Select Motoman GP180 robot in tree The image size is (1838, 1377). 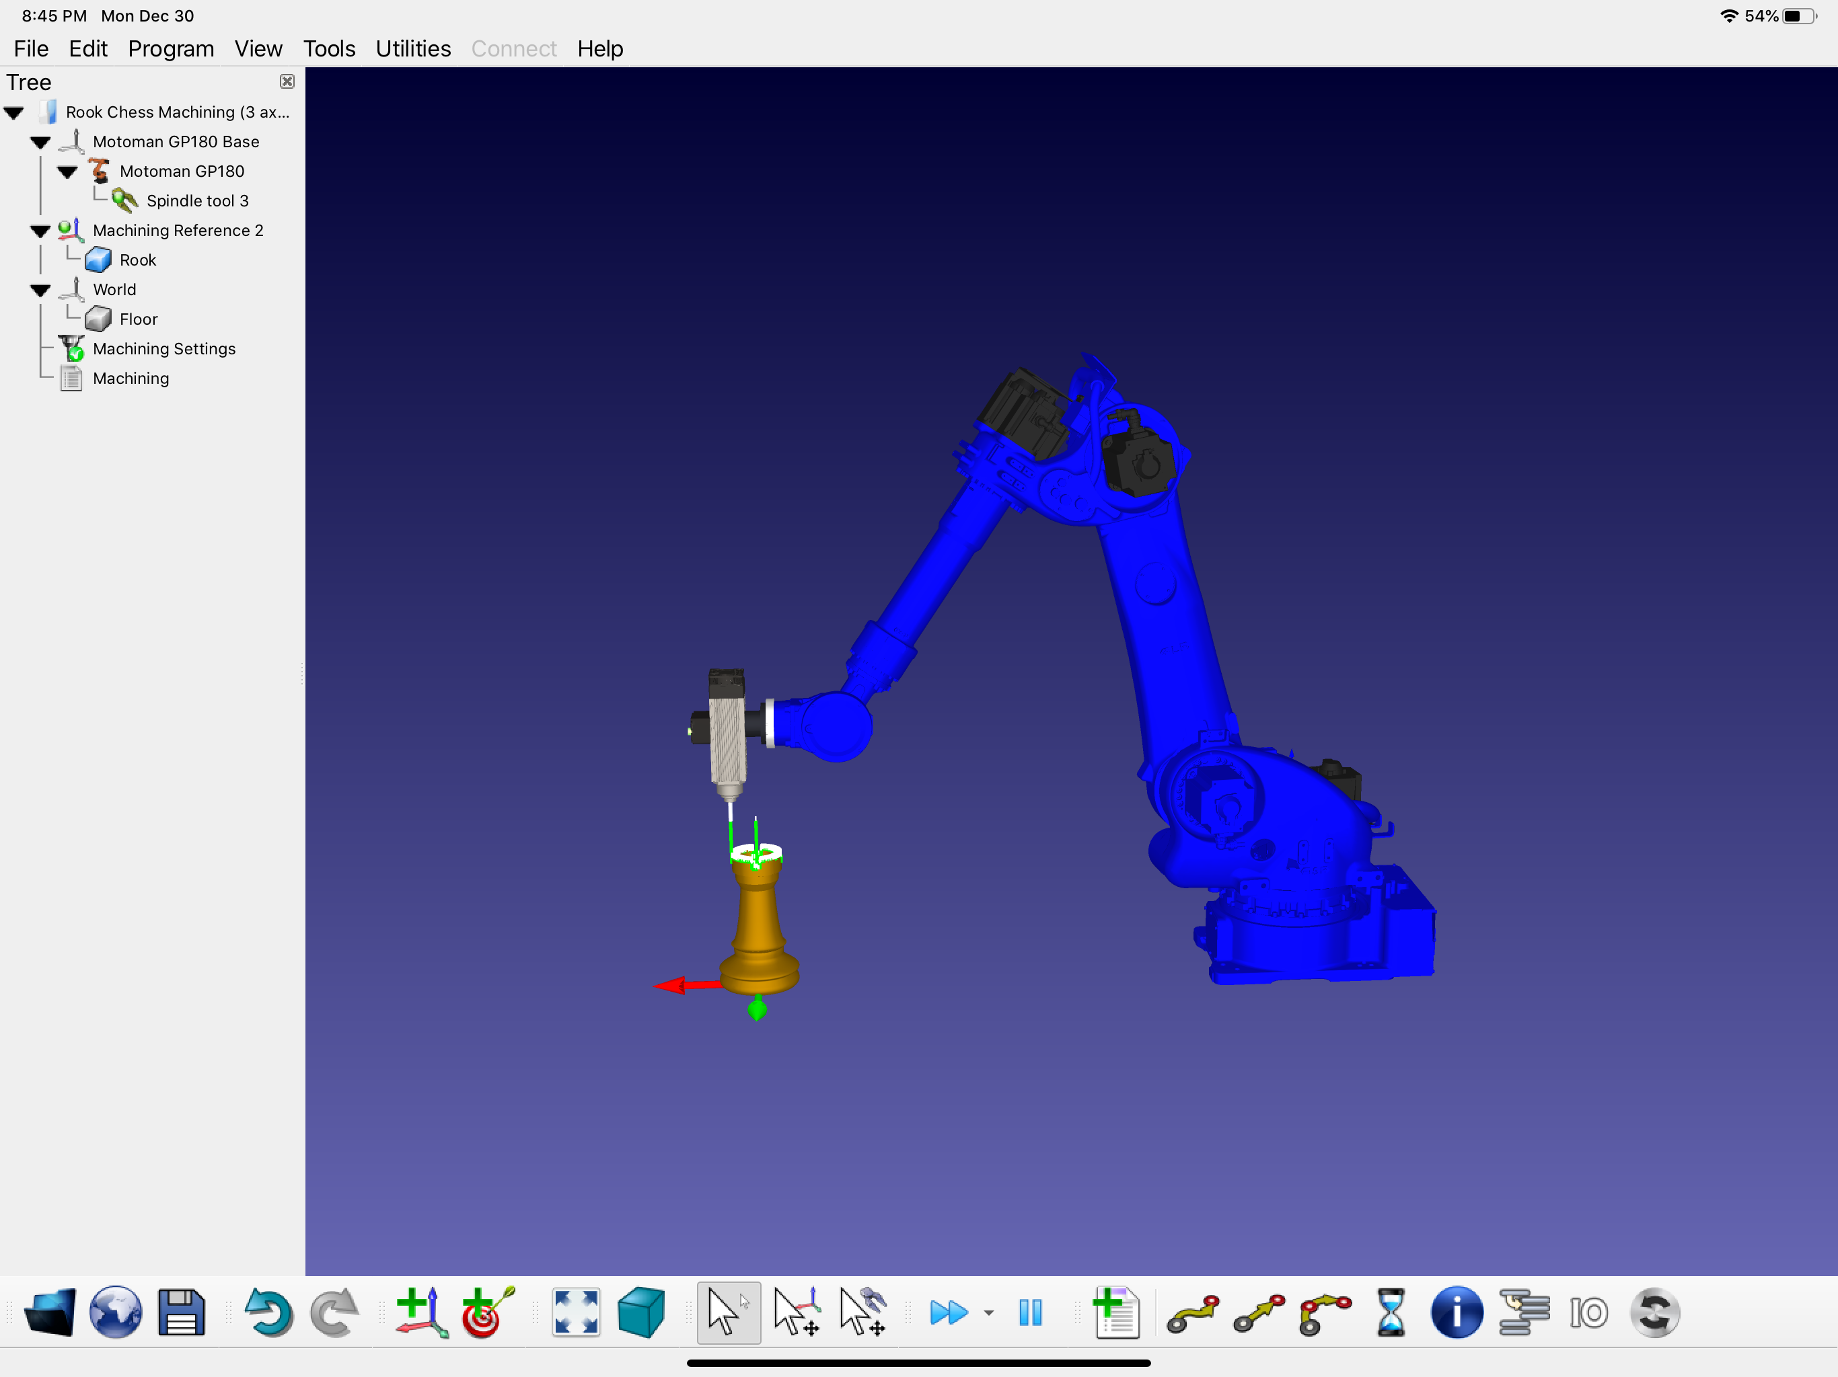(182, 171)
